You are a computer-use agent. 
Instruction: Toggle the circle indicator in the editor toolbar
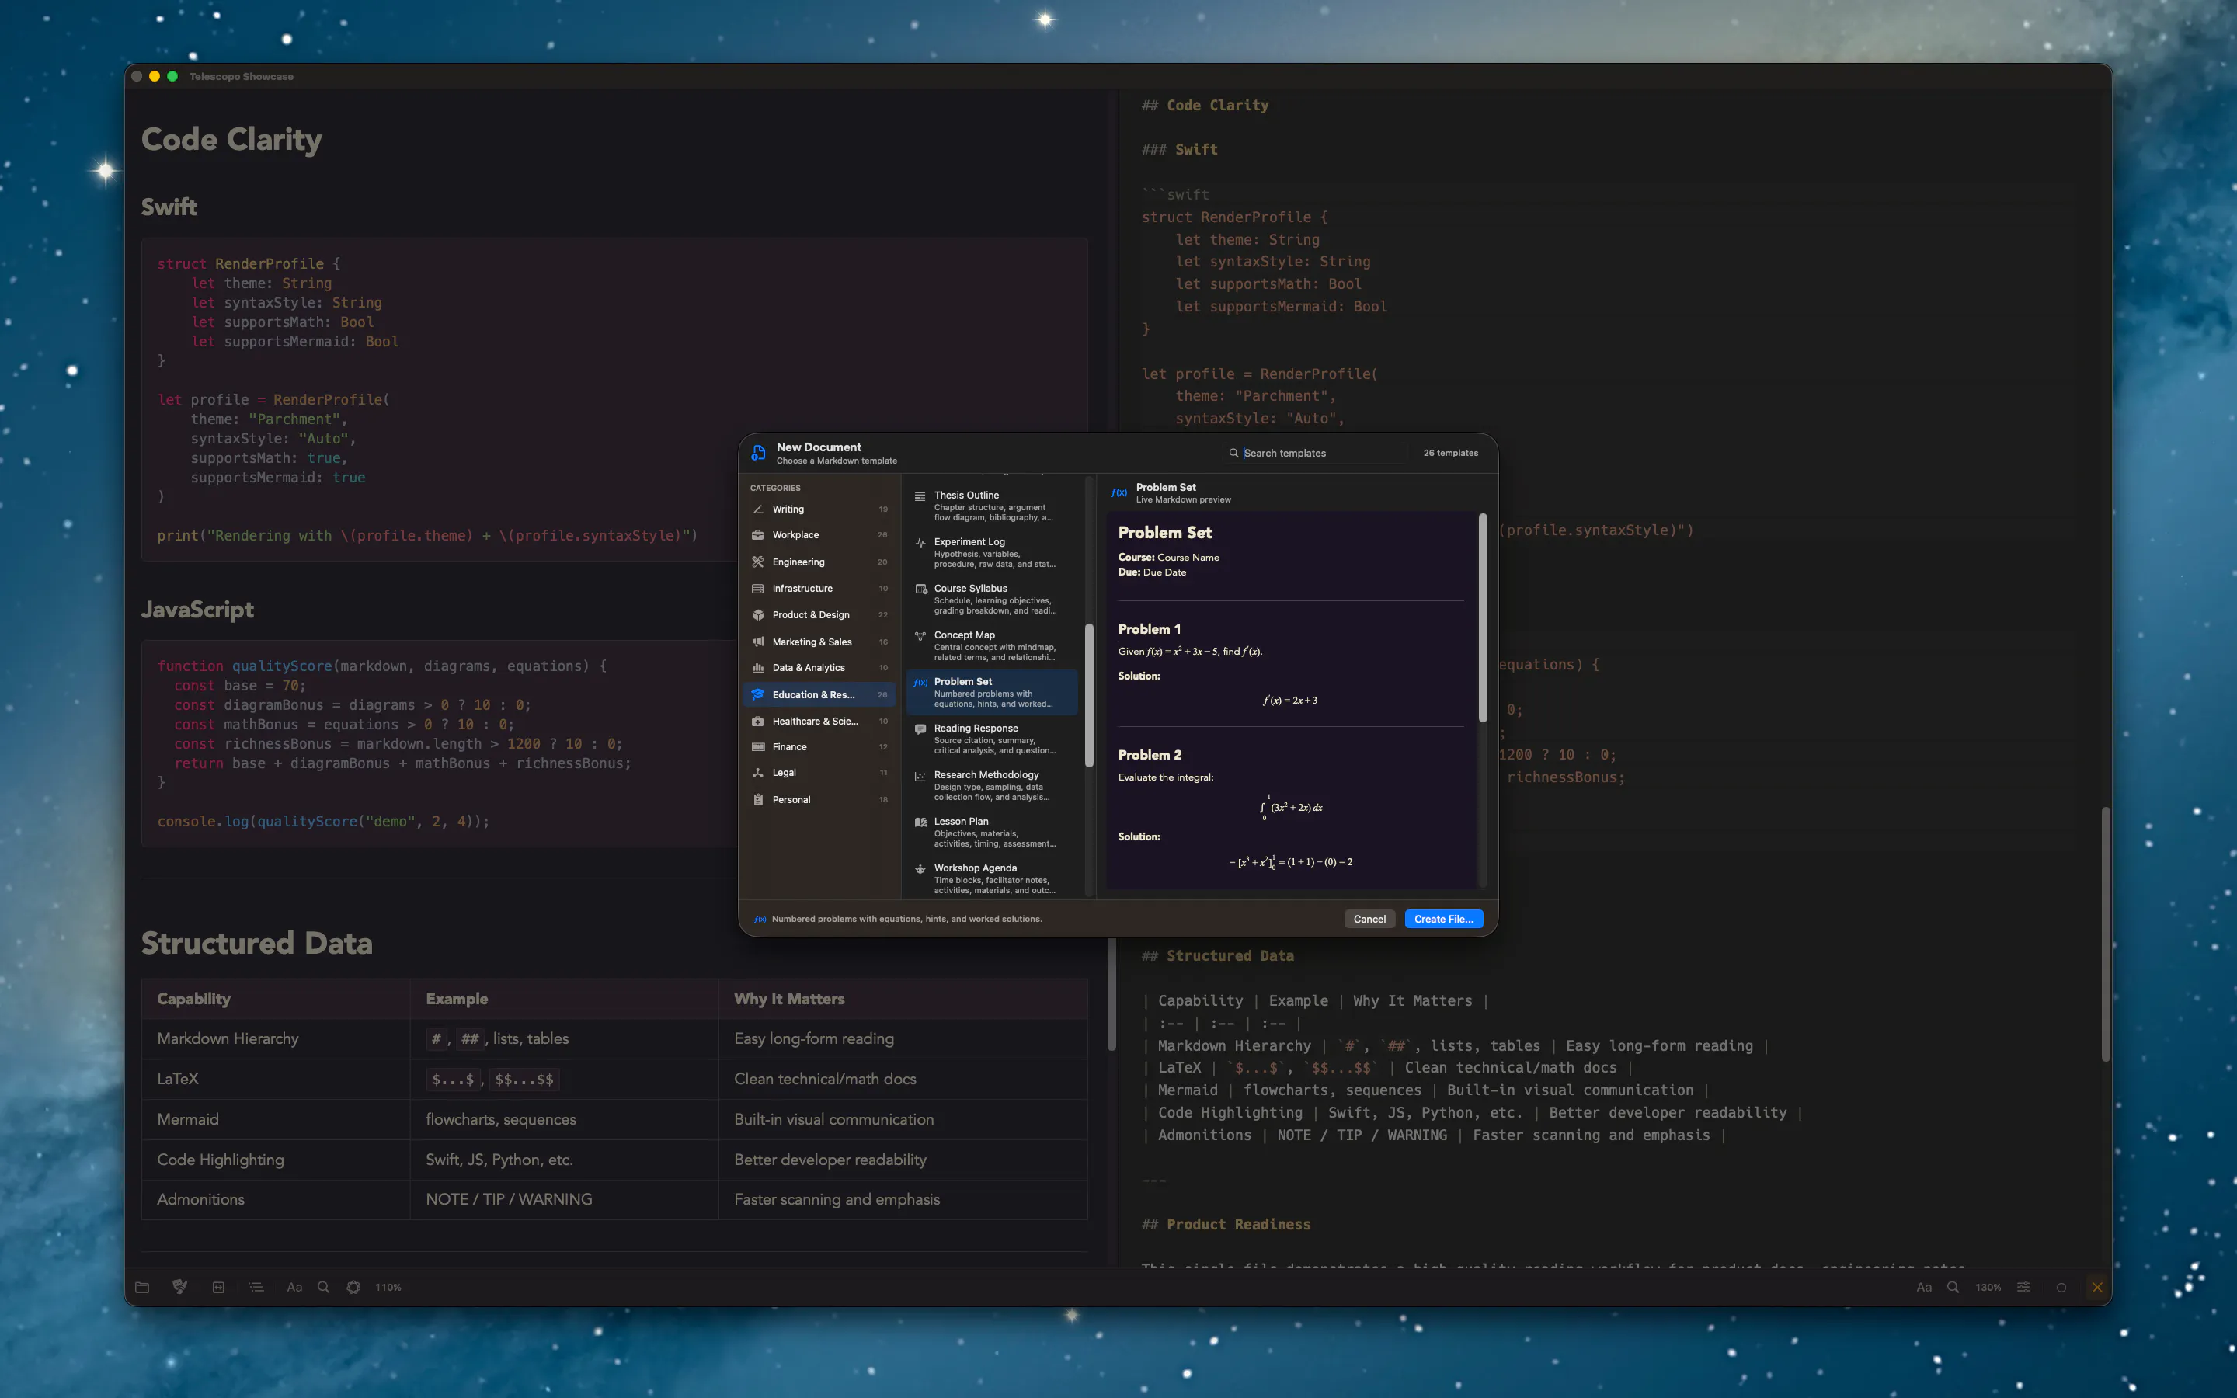pos(2061,1287)
